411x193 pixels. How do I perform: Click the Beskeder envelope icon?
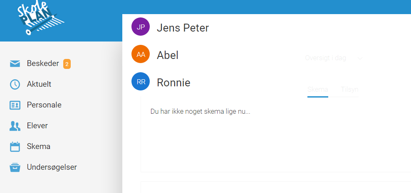click(15, 64)
